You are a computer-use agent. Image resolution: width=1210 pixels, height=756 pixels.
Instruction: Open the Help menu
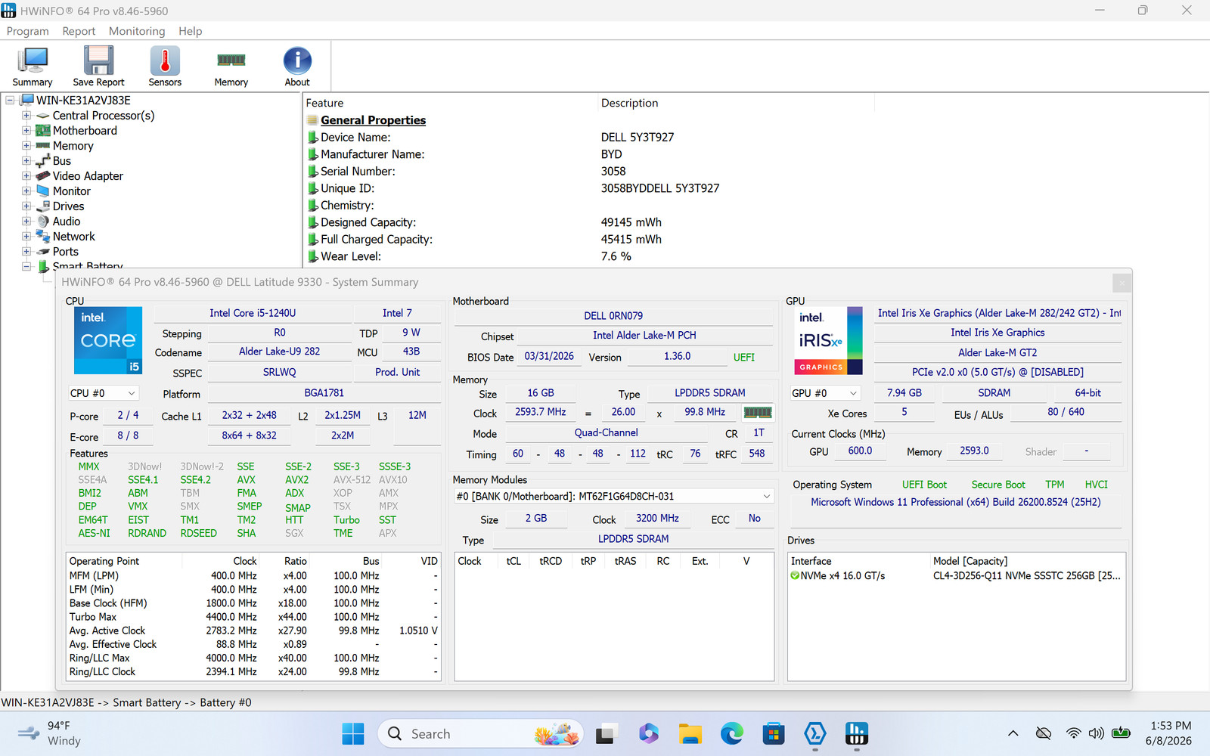click(191, 31)
